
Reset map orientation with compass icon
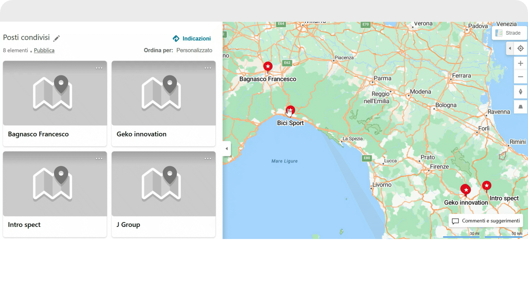click(x=520, y=92)
